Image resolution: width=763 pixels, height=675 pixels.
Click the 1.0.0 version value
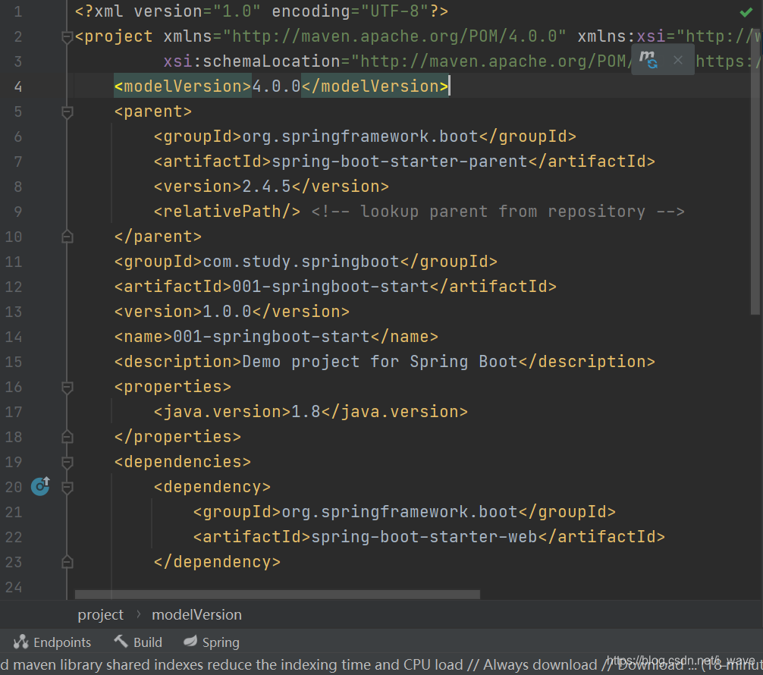pyautogui.click(x=227, y=312)
